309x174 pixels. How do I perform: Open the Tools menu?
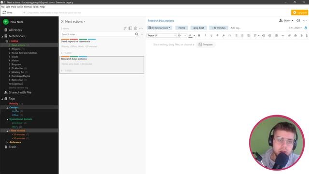coord(35,7)
